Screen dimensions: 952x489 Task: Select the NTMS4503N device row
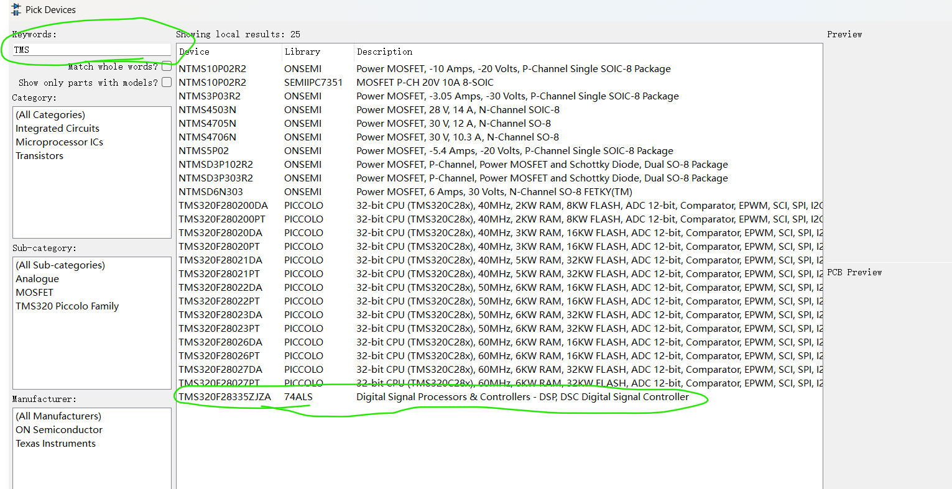[x=499, y=110]
